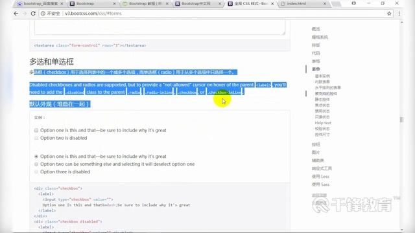Bookmark this page with the star icon
The width and height of the screenshot is (415, 233).
click(389, 14)
